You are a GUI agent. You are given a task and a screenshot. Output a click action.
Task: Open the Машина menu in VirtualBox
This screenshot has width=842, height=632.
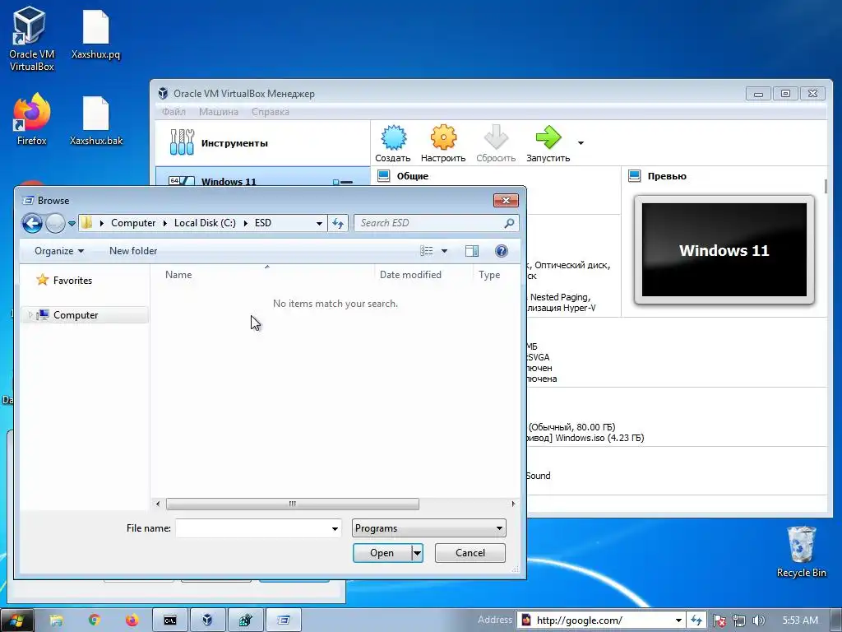219,112
